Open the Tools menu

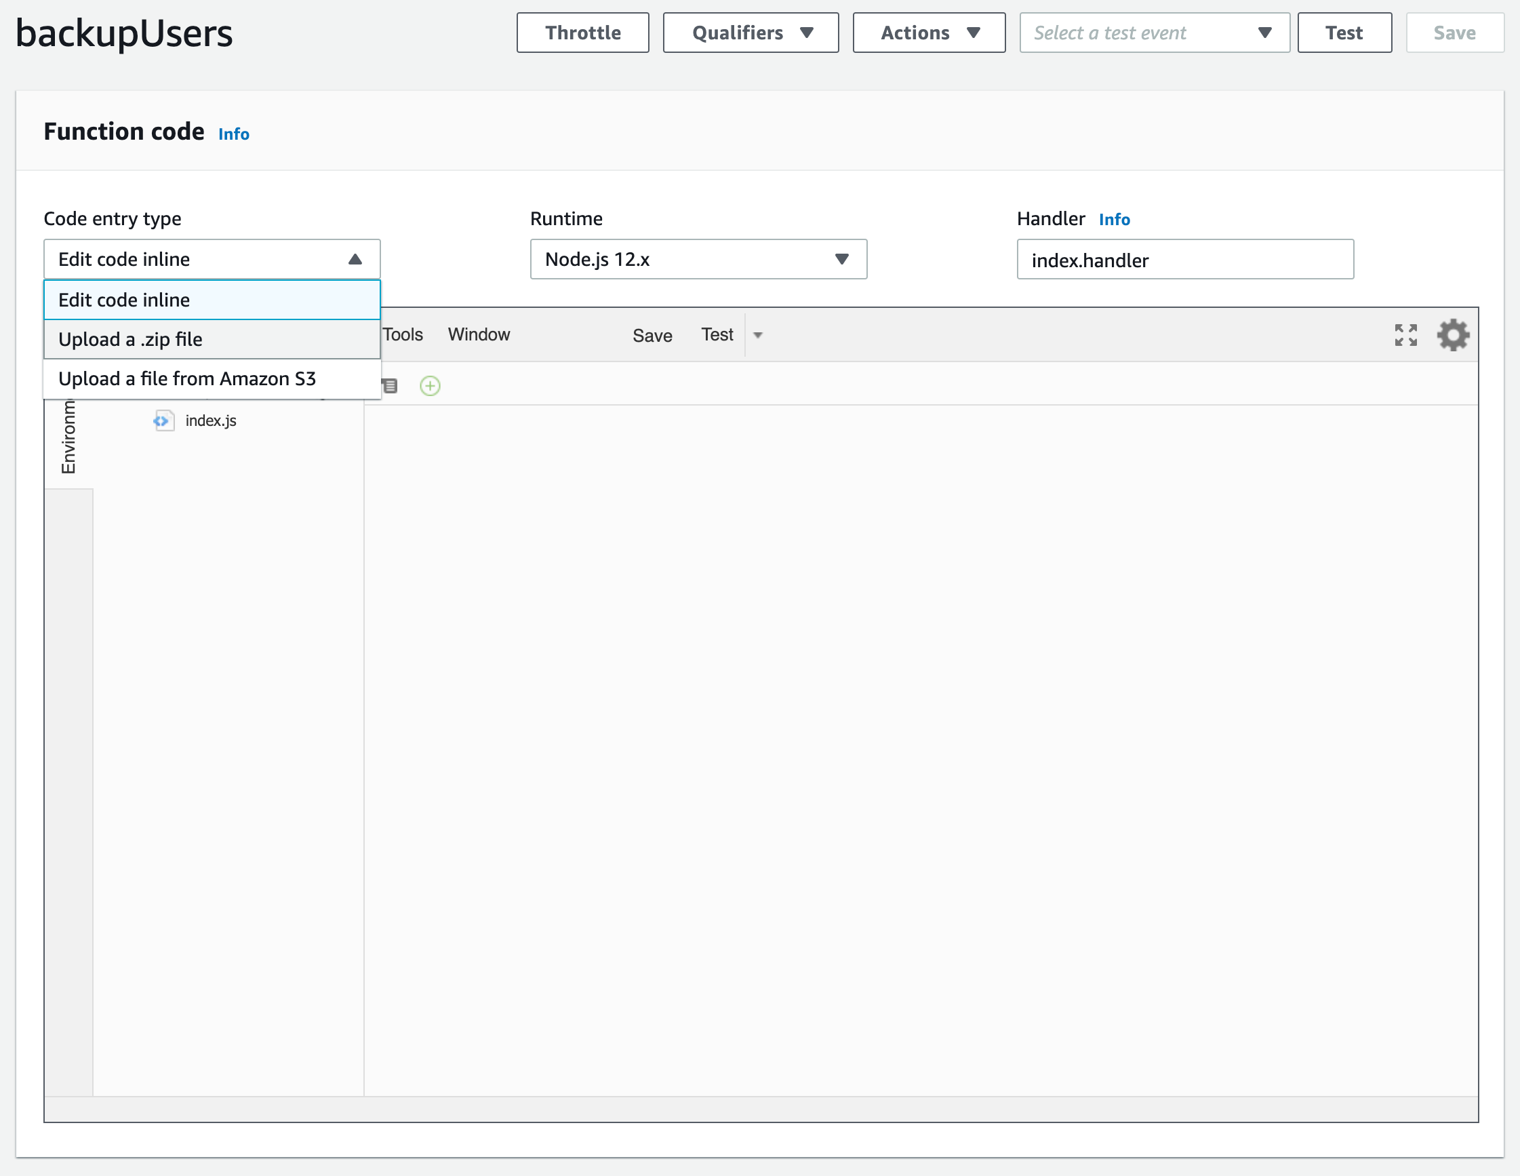point(403,334)
